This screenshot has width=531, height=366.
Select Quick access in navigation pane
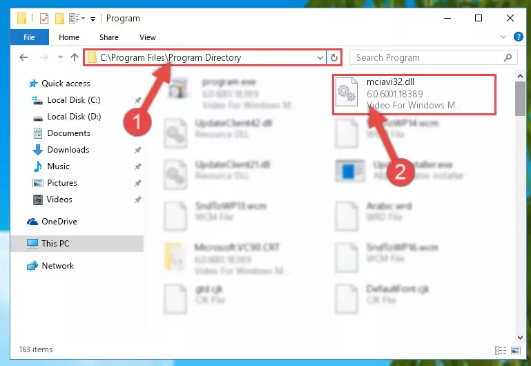tap(66, 84)
